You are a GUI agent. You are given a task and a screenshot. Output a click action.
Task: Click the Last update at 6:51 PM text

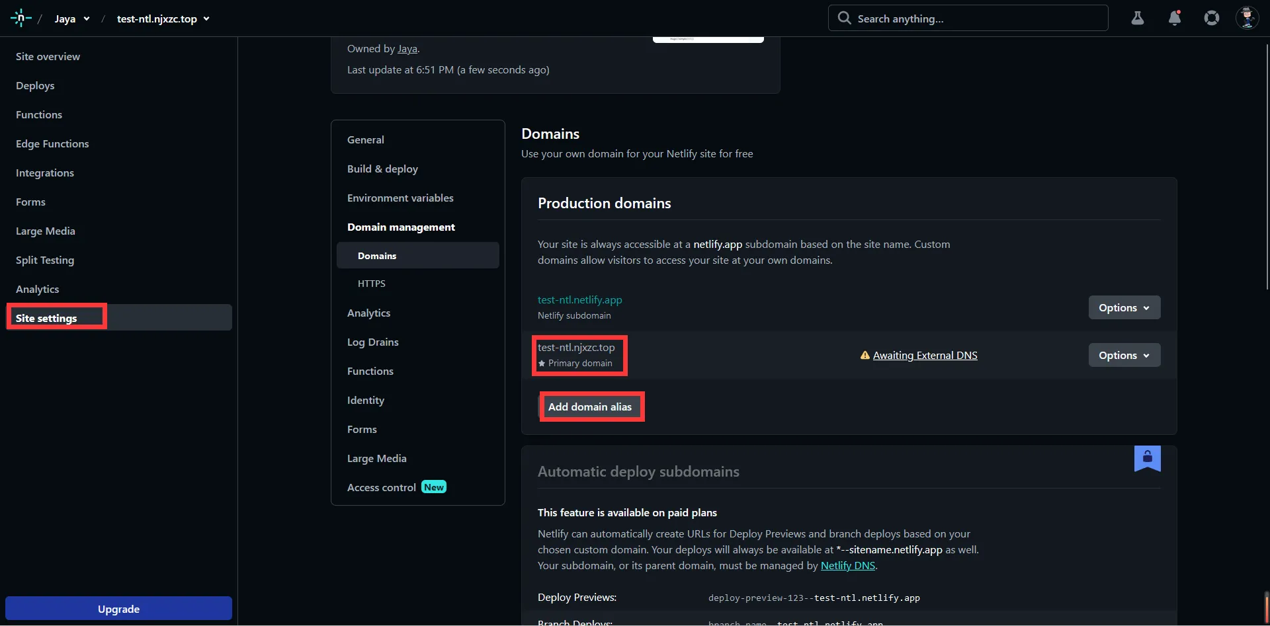point(448,70)
